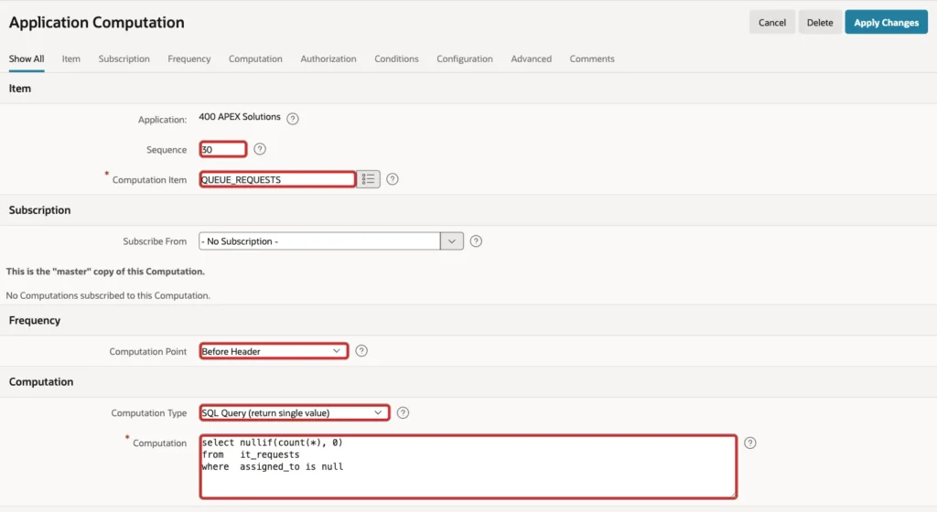Click the 400 APEX Solutions application text
Viewport: 937px width, 512px height.
coord(239,117)
